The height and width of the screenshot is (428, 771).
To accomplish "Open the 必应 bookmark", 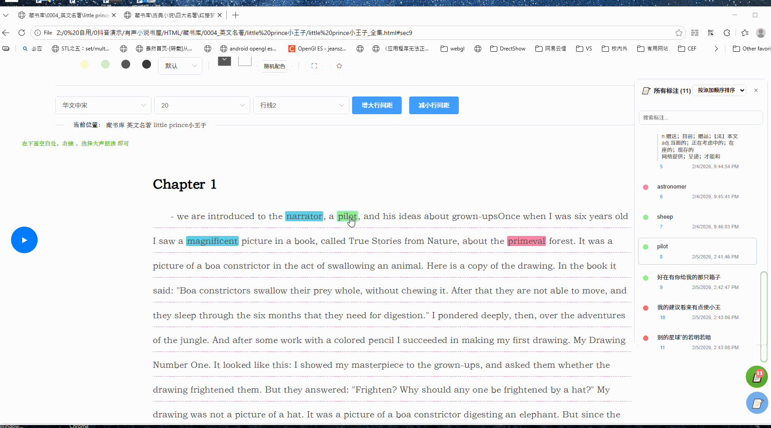I will 32,49.
